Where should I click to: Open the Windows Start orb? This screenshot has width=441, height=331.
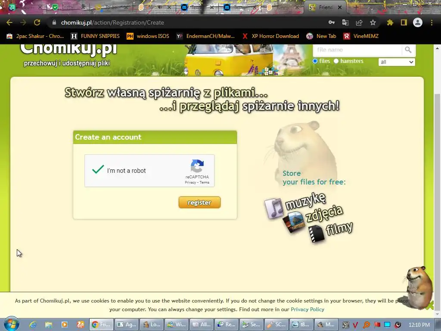tap(11, 324)
